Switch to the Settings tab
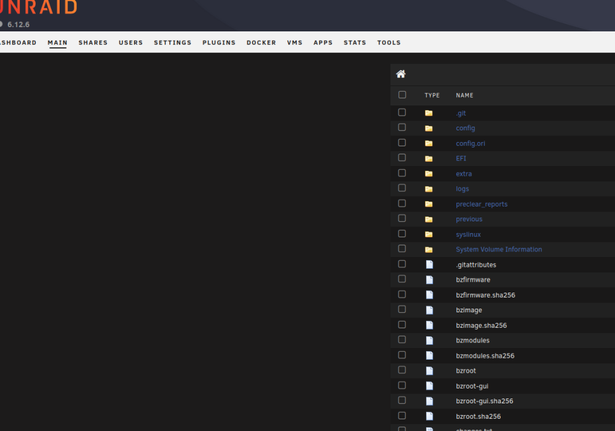Viewport: 615px width, 431px height. pyautogui.click(x=173, y=42)
